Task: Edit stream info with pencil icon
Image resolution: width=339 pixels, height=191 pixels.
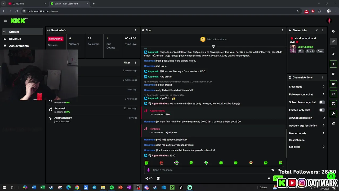Action: 316,30
